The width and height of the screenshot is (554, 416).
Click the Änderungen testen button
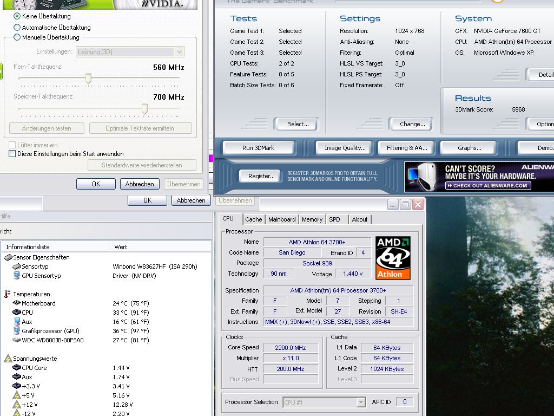coord(47,128)
